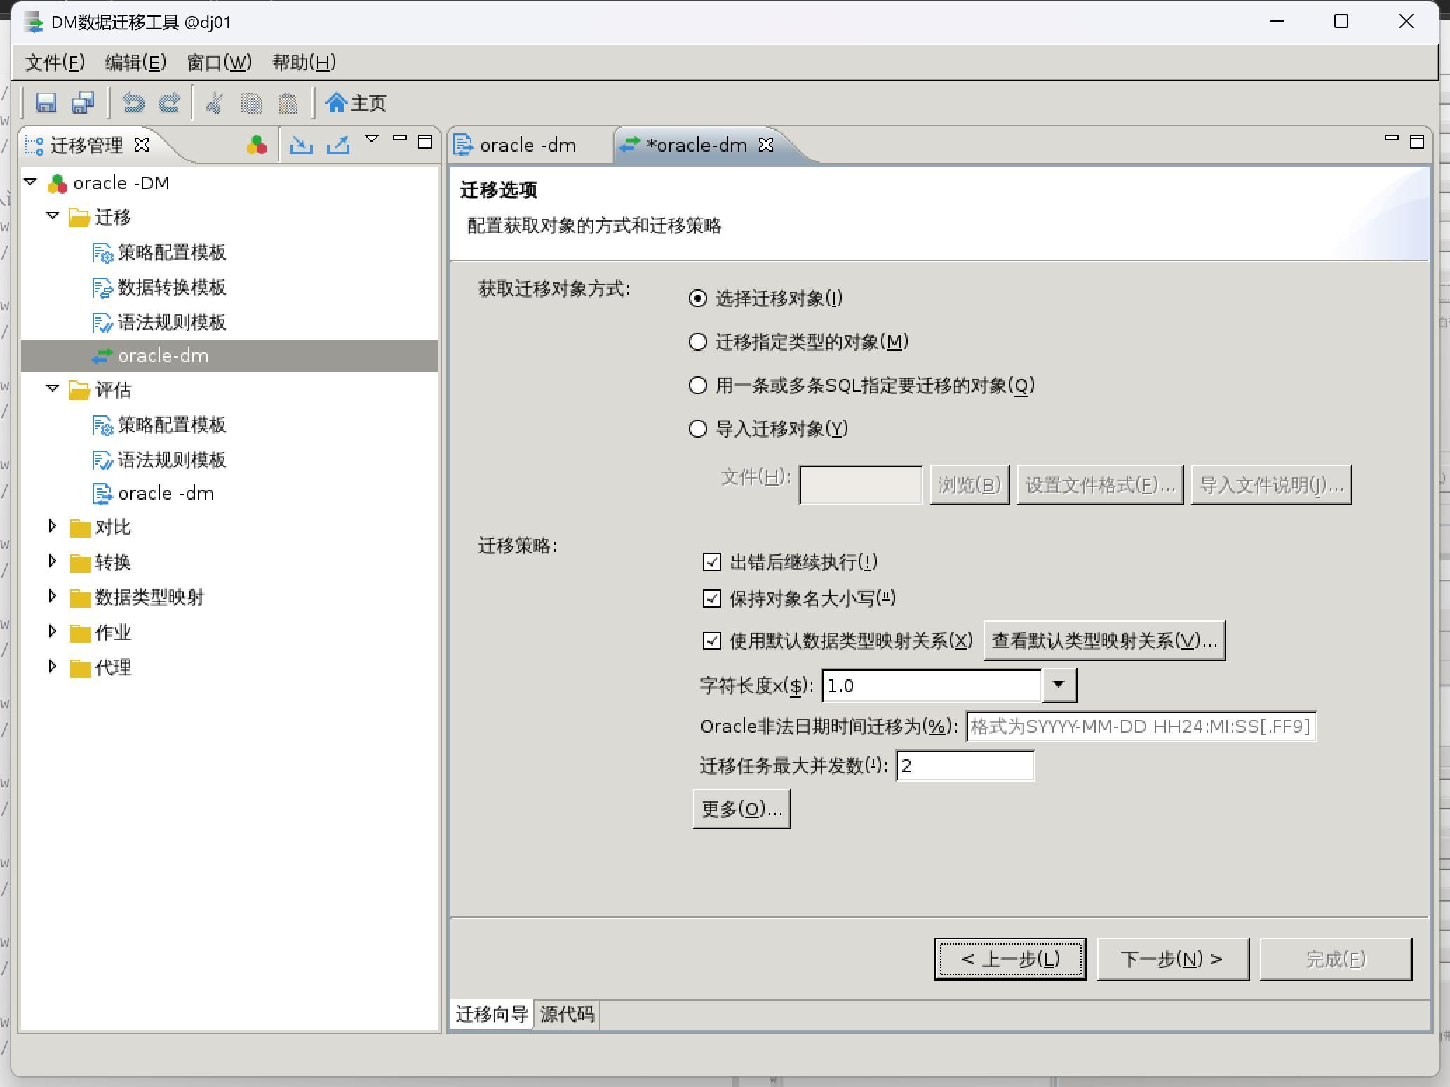Viewport: 1450px width, 1087px height.
Task: Click the Redo toolbar icon
Action: (x=169, y=103)
